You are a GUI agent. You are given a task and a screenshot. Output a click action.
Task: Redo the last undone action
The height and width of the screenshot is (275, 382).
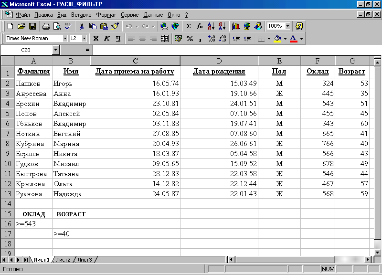[145, 26]
